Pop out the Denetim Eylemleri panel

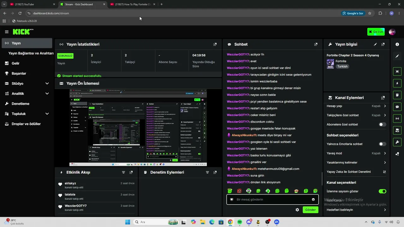(x=215, y=172)
